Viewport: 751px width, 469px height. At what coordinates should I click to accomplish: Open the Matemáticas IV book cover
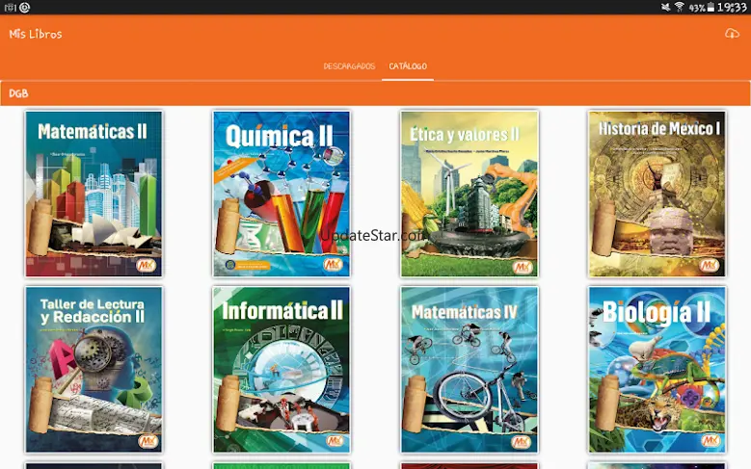pos(469,370)
